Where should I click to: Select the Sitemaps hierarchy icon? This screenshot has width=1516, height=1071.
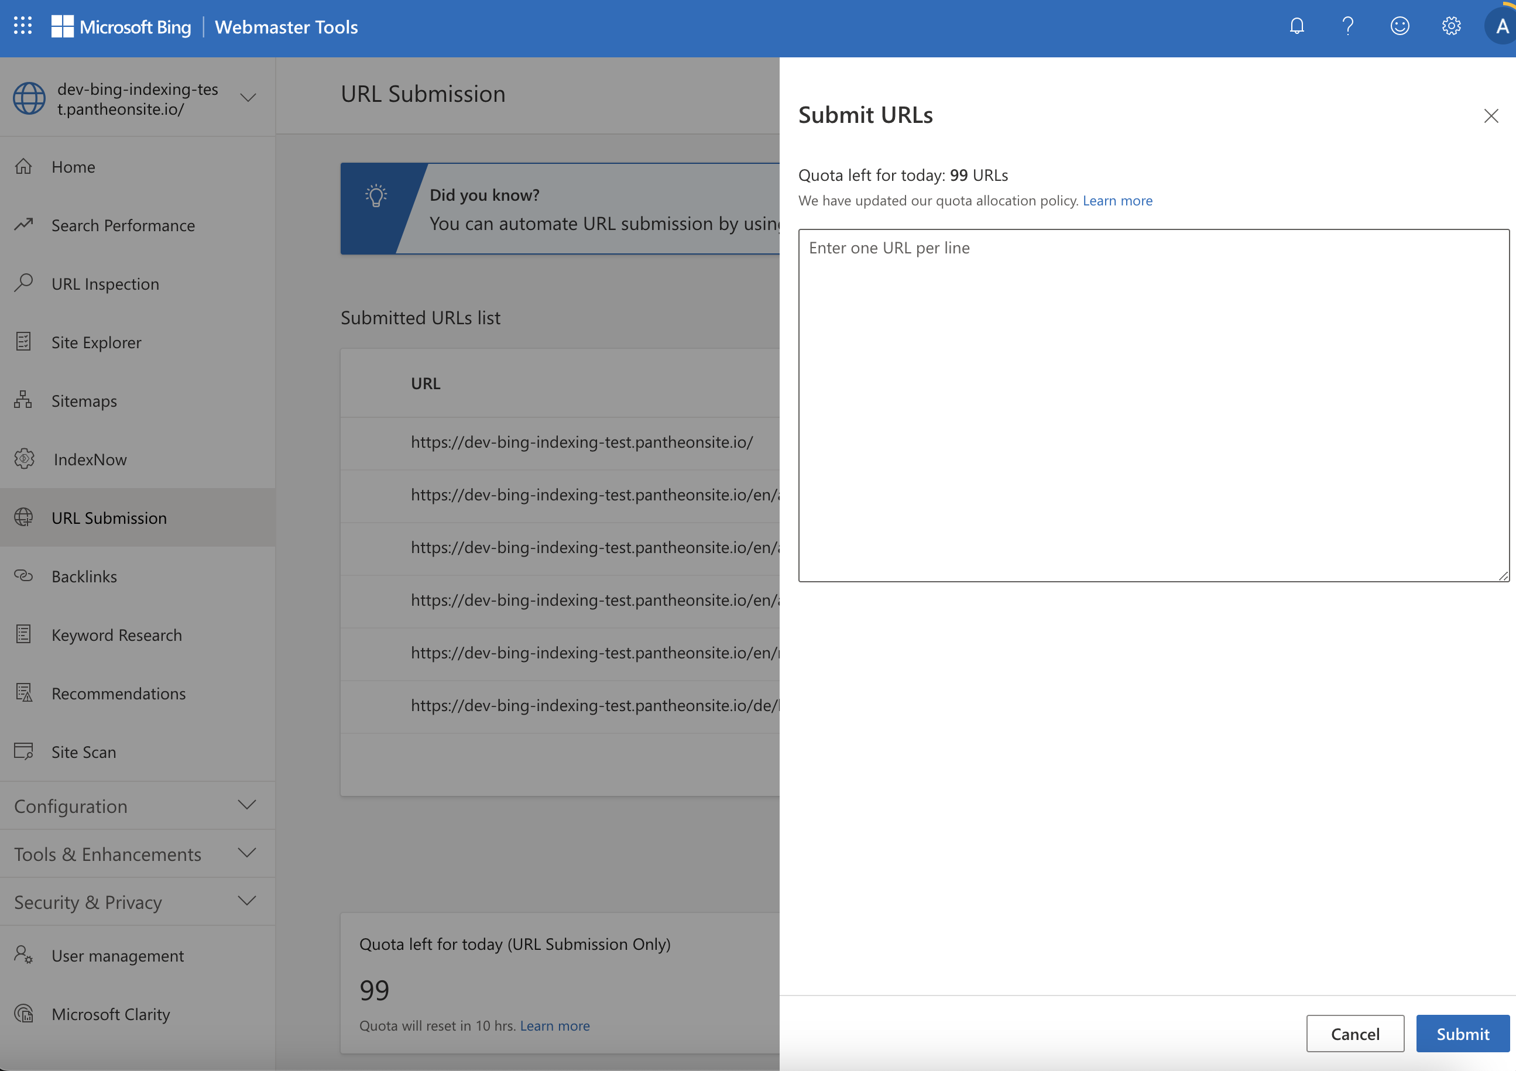22,400
